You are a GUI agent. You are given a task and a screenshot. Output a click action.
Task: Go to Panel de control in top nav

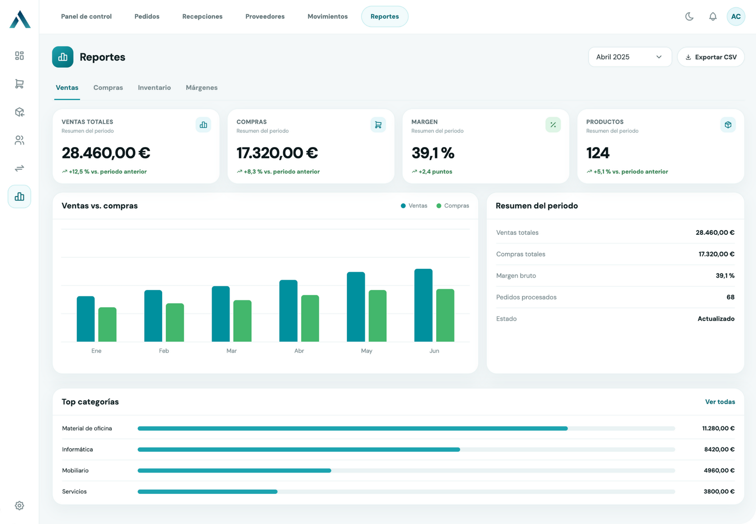[x=86, y=16]
